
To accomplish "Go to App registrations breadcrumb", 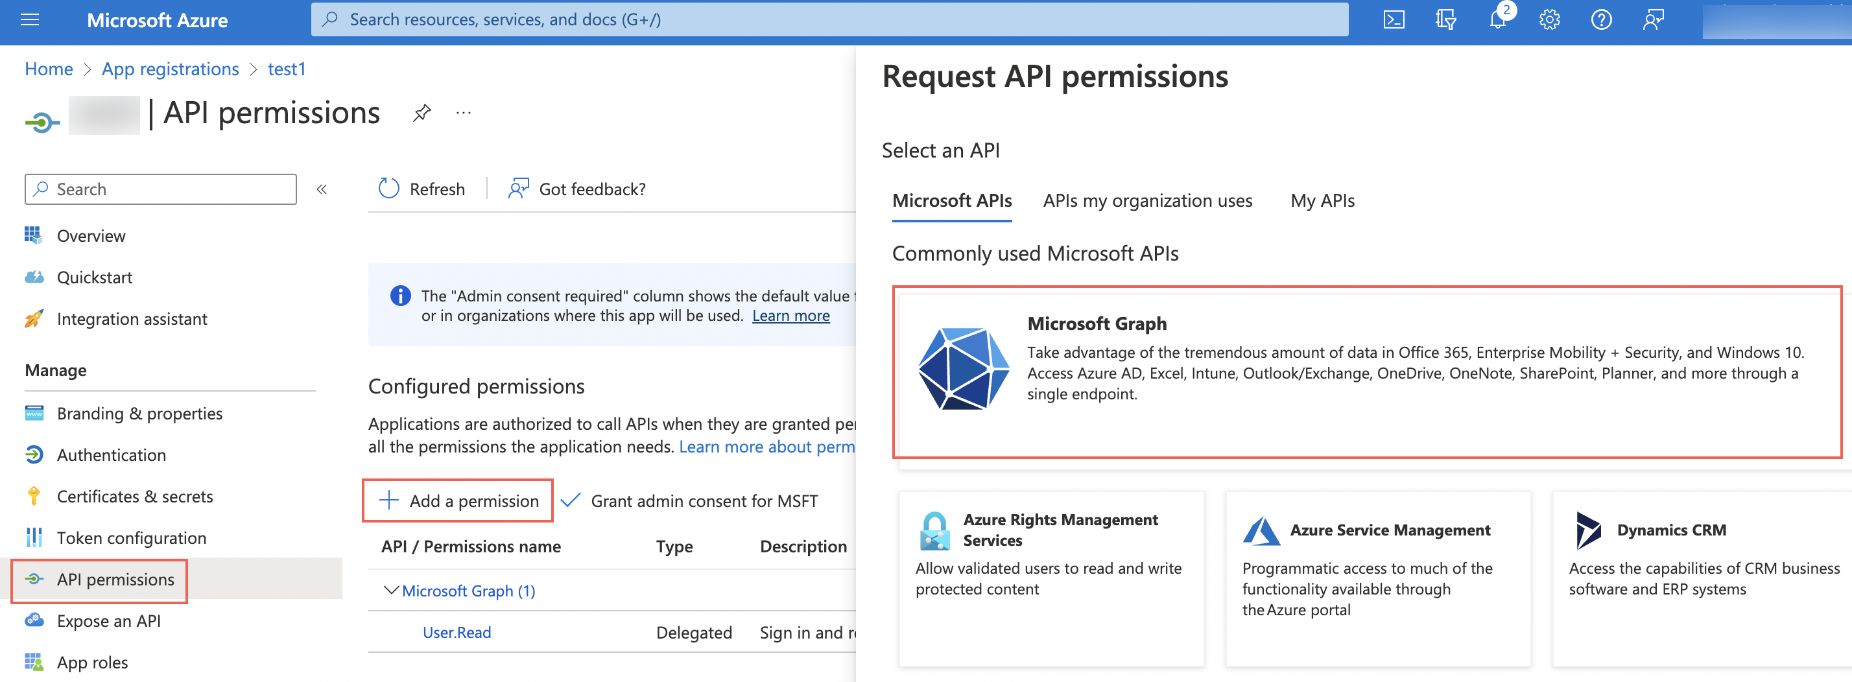I will click(x=171, y=69).
